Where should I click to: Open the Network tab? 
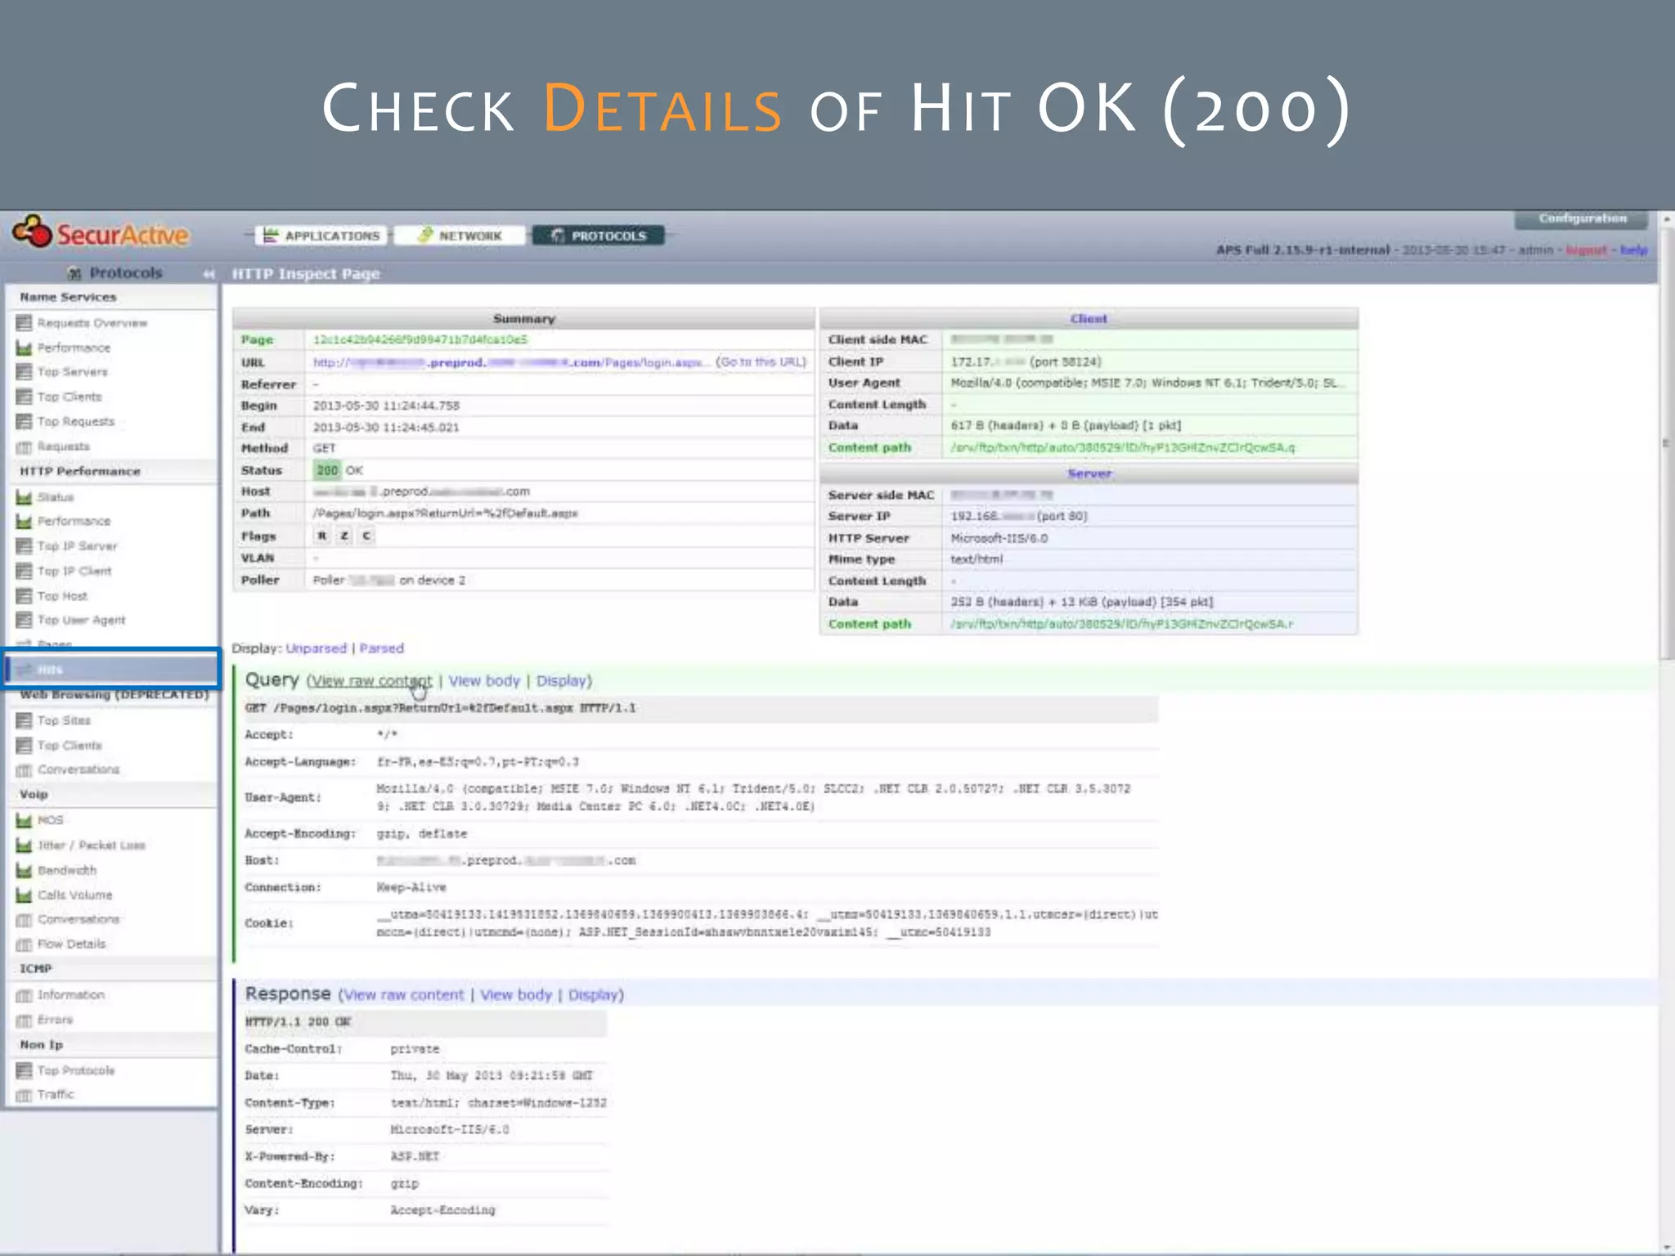pos(460,235)
